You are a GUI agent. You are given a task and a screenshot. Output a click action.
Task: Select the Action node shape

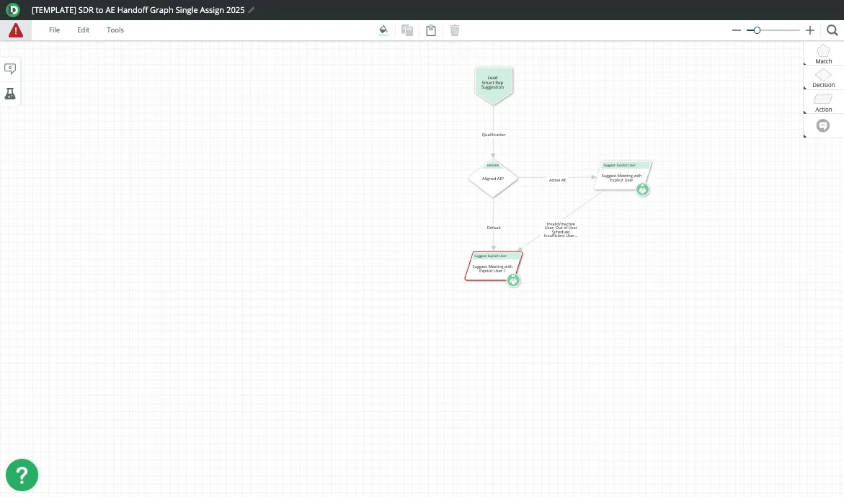tap(823, 100)
